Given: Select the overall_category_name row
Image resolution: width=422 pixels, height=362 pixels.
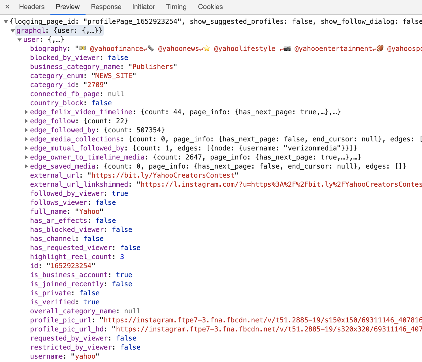Looking at the screenshot, I should (85, 311).
